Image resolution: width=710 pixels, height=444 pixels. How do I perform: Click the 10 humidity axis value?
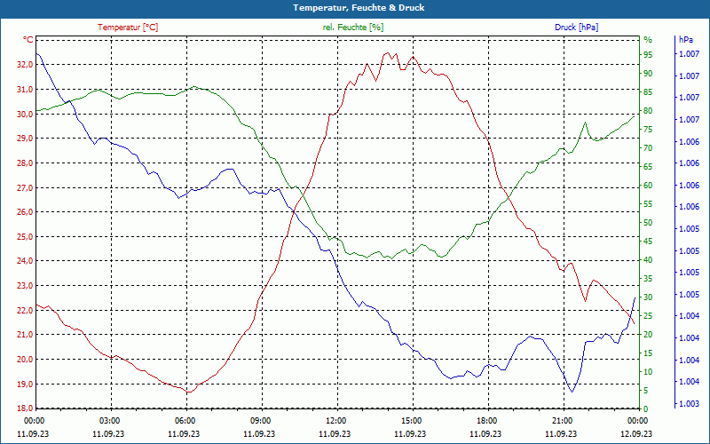tap(648, 372)
